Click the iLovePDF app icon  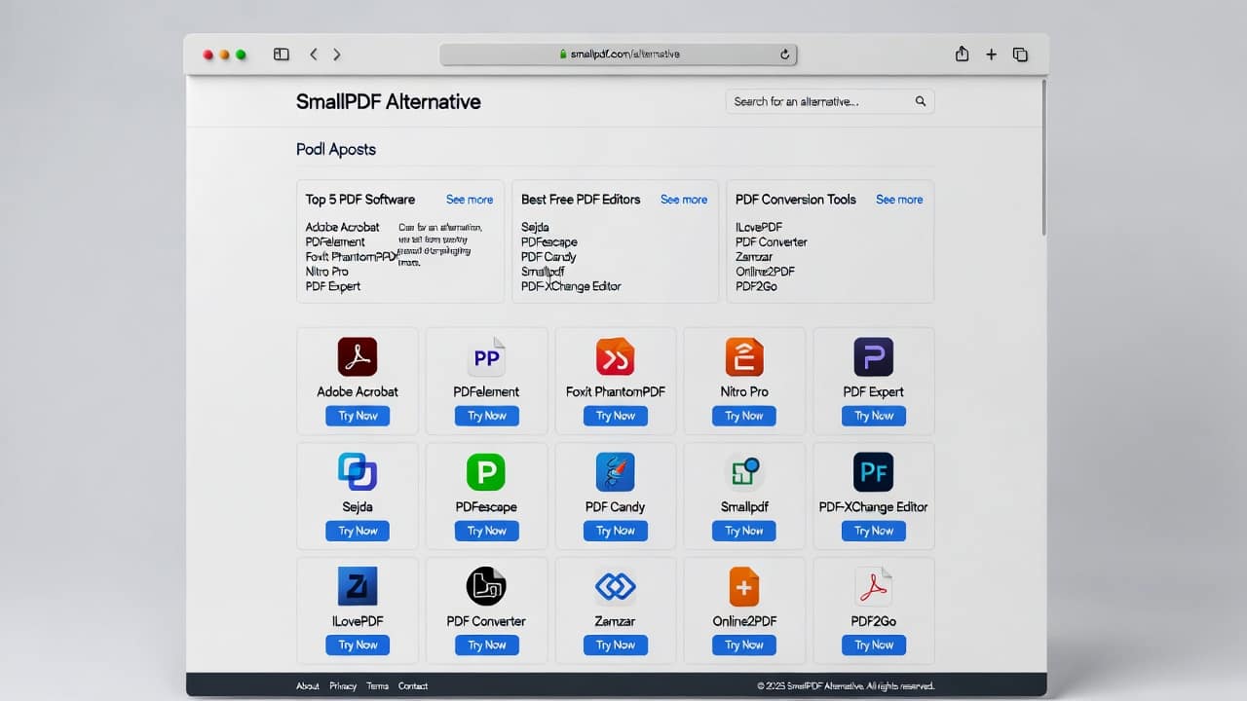click(x=358, y=586)
